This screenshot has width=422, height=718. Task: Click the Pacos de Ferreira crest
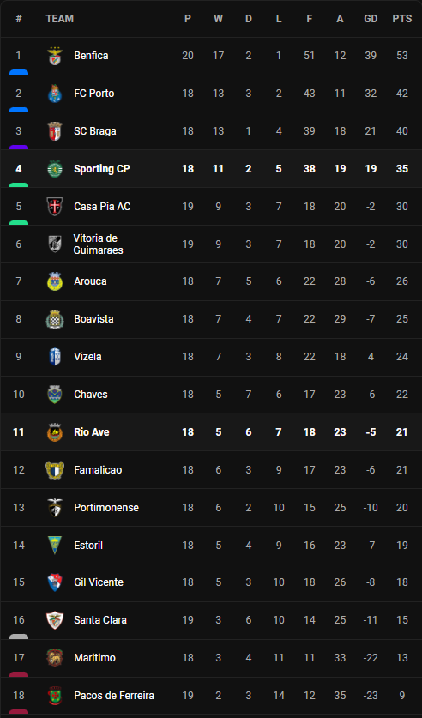click(55, 696)
